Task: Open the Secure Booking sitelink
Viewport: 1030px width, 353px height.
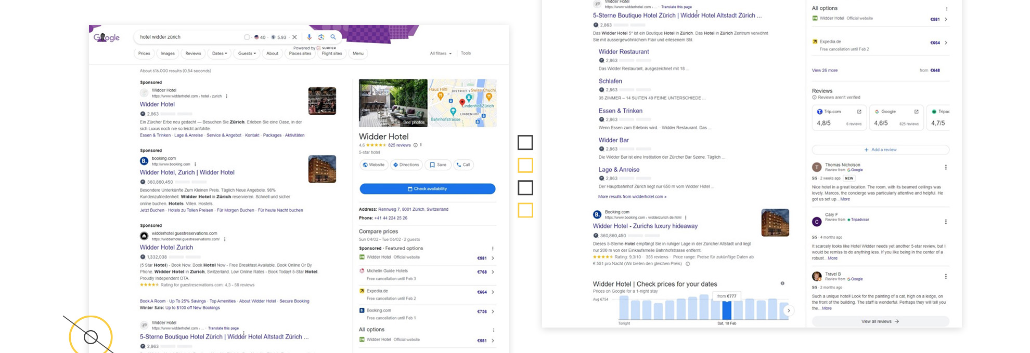Action: [x=294, y=301]
